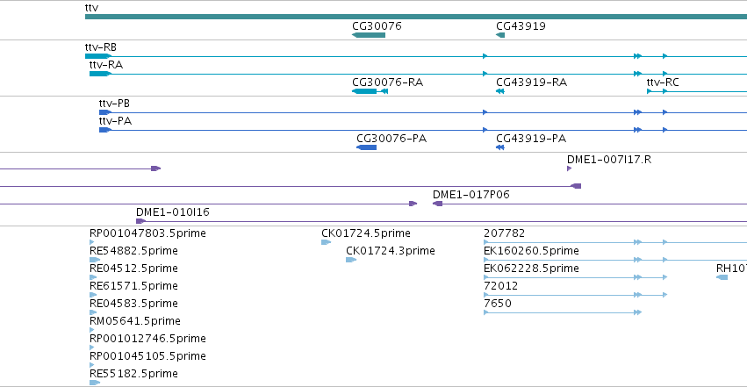
Task: Click the RE54882.5prime arrow glyph
Action: 94,260
